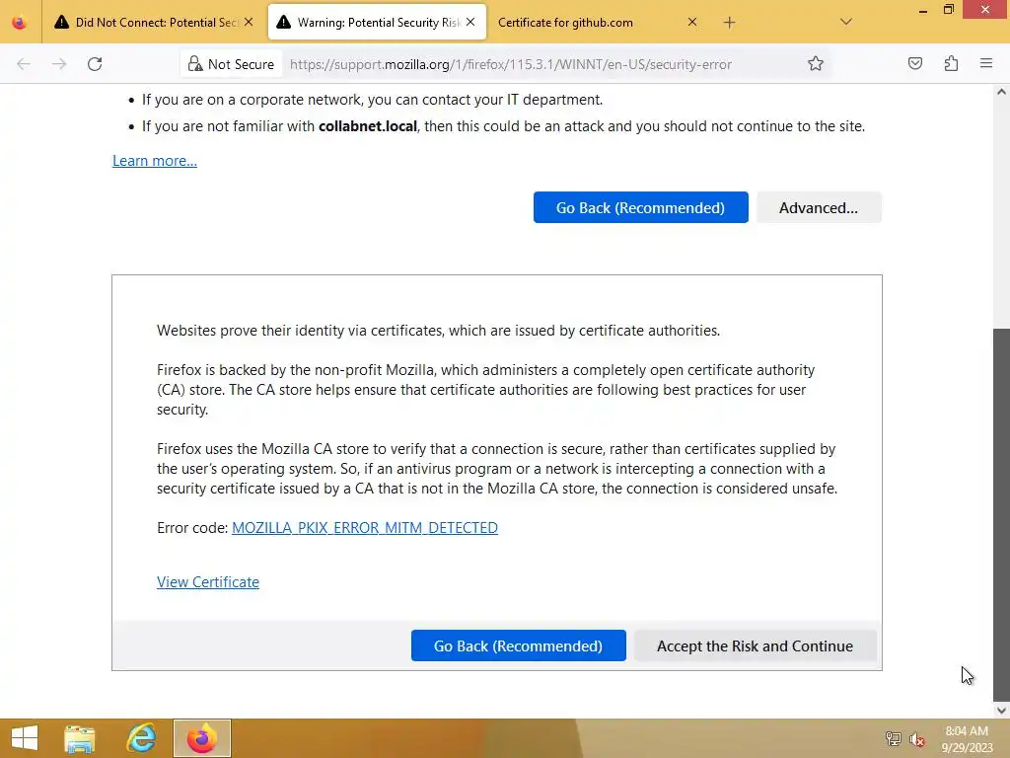The height and width of the screenshot is (758, 1010).
Task: Expand the list all tabs chevron
Action: tap(846, 22)
